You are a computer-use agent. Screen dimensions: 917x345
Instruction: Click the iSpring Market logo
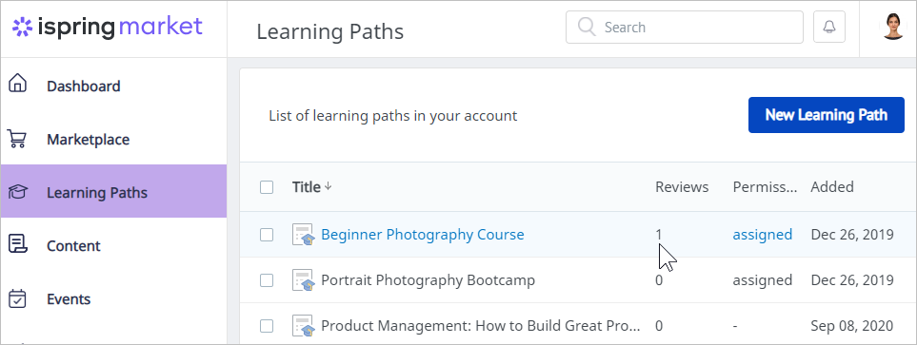click(107, 28)
